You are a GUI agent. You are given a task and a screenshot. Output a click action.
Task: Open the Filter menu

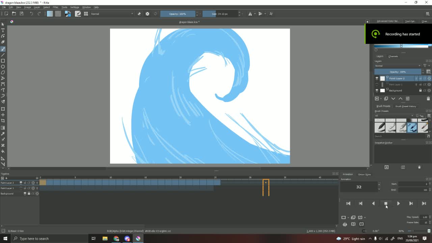(x=55, y=7)
